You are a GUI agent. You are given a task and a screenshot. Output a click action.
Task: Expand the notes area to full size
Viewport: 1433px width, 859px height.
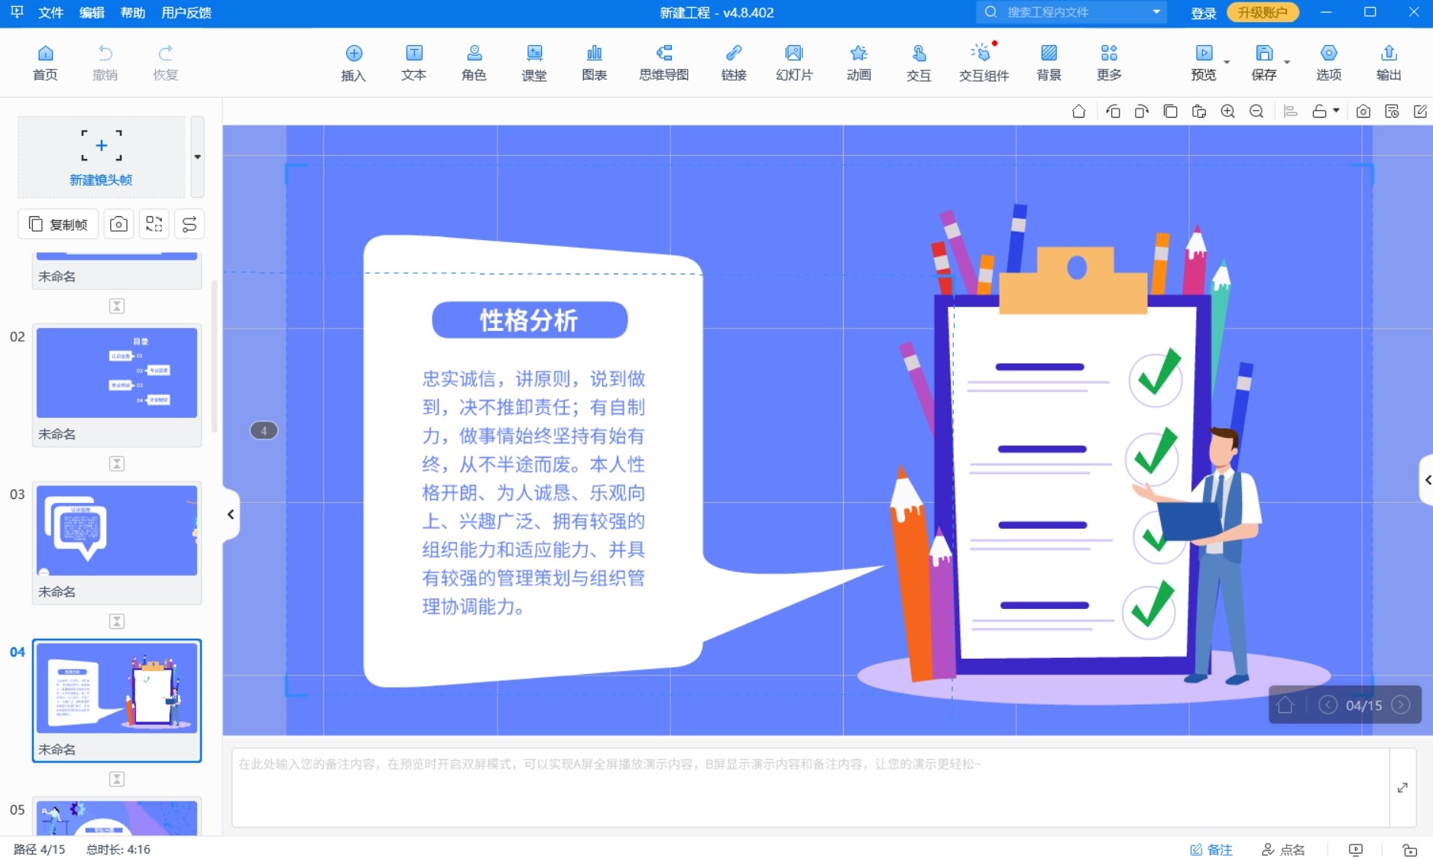(x=1402, y=788)
